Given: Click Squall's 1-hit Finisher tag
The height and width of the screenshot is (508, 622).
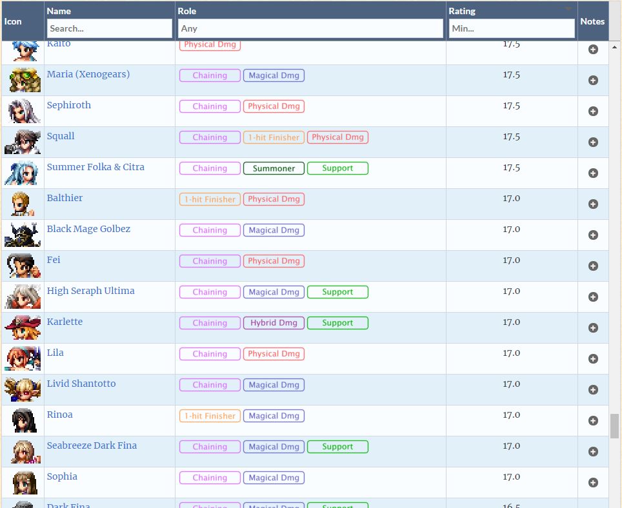Looking at the screenshot, I should pos(274,137).
